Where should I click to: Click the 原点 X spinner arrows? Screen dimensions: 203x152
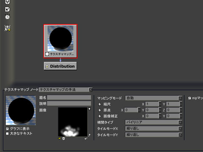coord(139,110)
